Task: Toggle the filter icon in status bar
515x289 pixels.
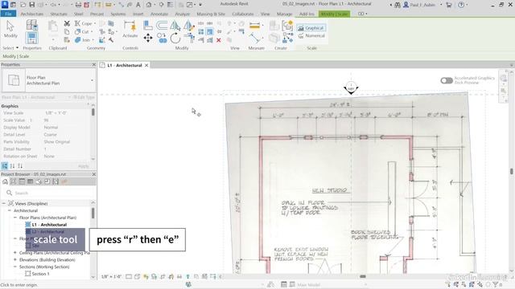Action: pyautogui.click(x=496, y=285)
